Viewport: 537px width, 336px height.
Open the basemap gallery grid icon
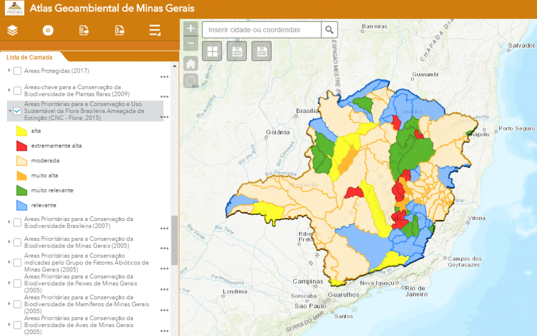tap(212, 51)
